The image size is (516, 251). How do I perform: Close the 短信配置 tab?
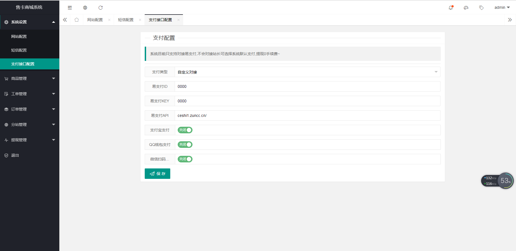140,20
